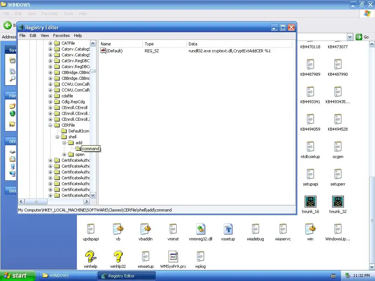Viewport: 375px width, 281px height.
Task: Select the wiadebug file icon
Action: click(255, 229)
